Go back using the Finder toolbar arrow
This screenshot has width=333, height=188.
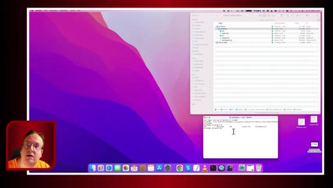[x=216, y=16]
